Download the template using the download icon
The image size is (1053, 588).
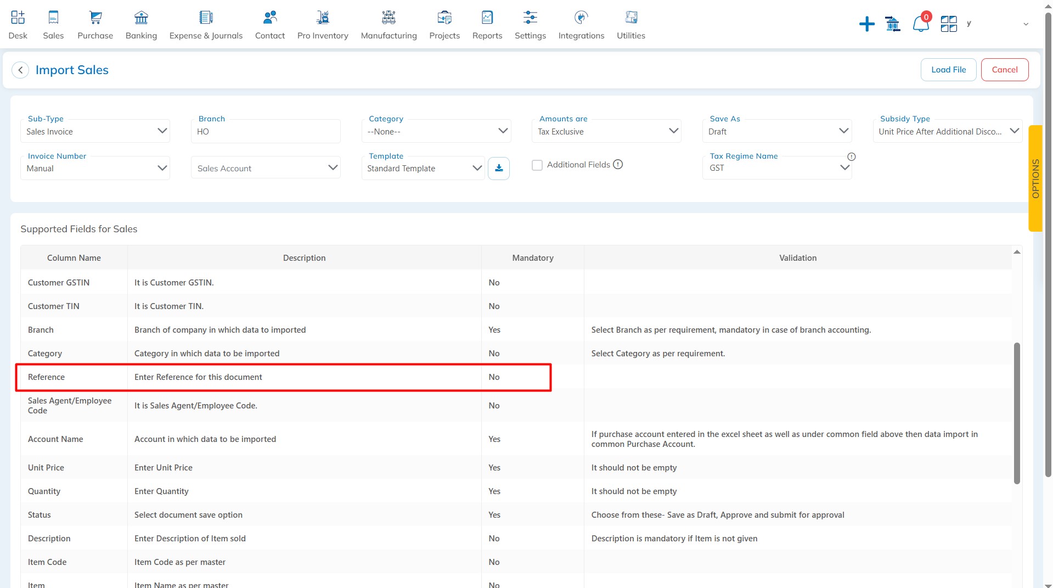point(499,168)
